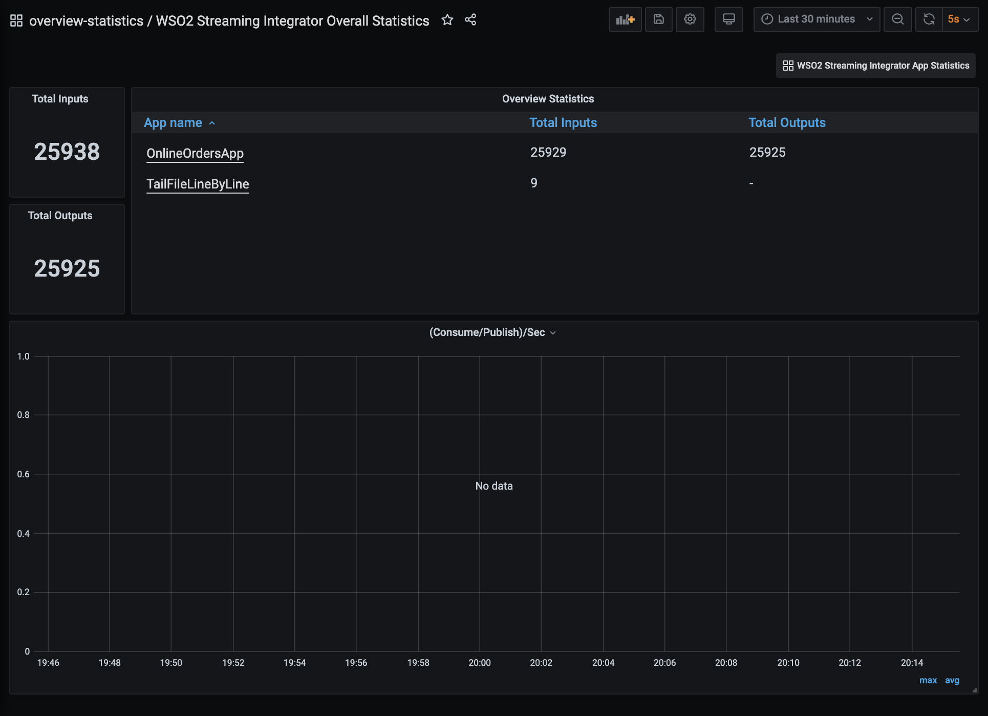988x716 pixels.
Task: Open dashboard settings gear
Action: click(690, 19)
